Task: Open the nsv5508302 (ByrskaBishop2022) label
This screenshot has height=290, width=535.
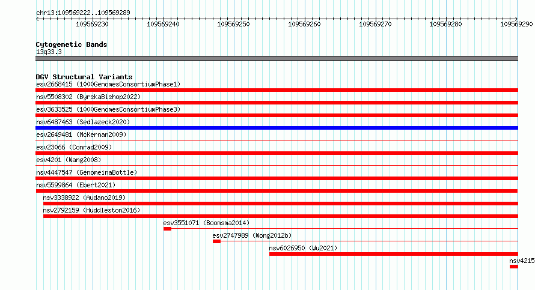Action: click(88, 97)
